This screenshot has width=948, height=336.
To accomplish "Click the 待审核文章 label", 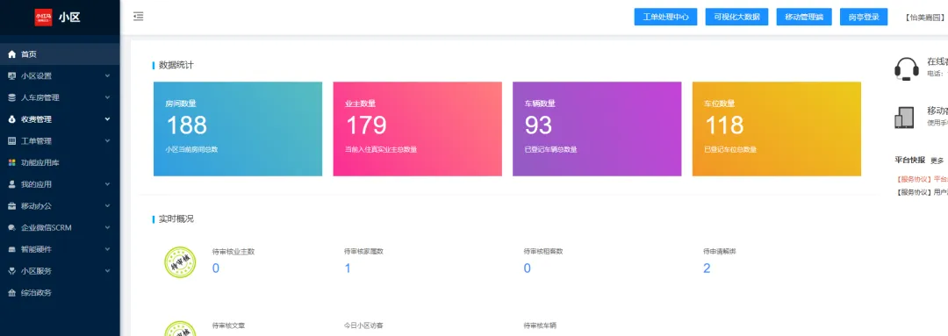I will tap(228, 325).
